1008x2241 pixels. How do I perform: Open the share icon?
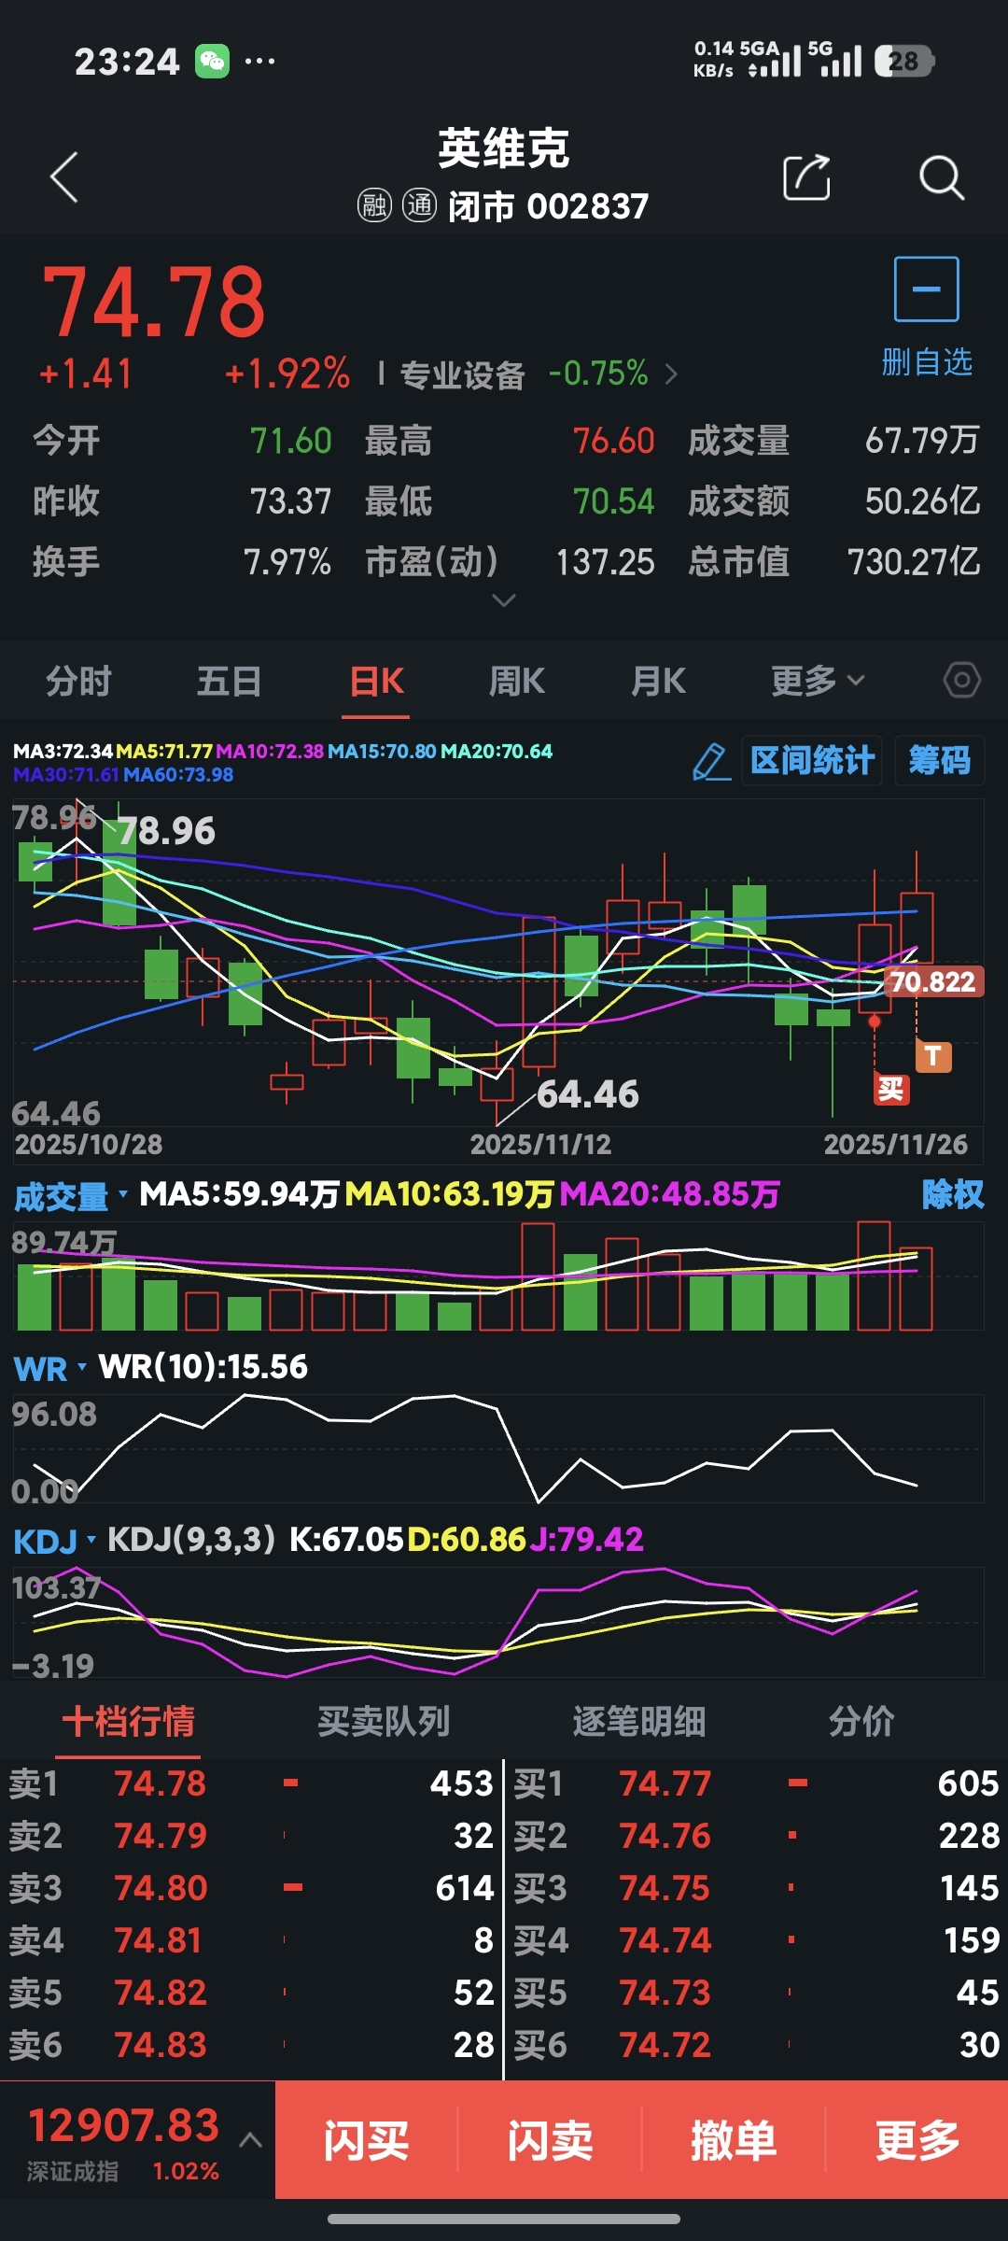click(x=806, y=177)
